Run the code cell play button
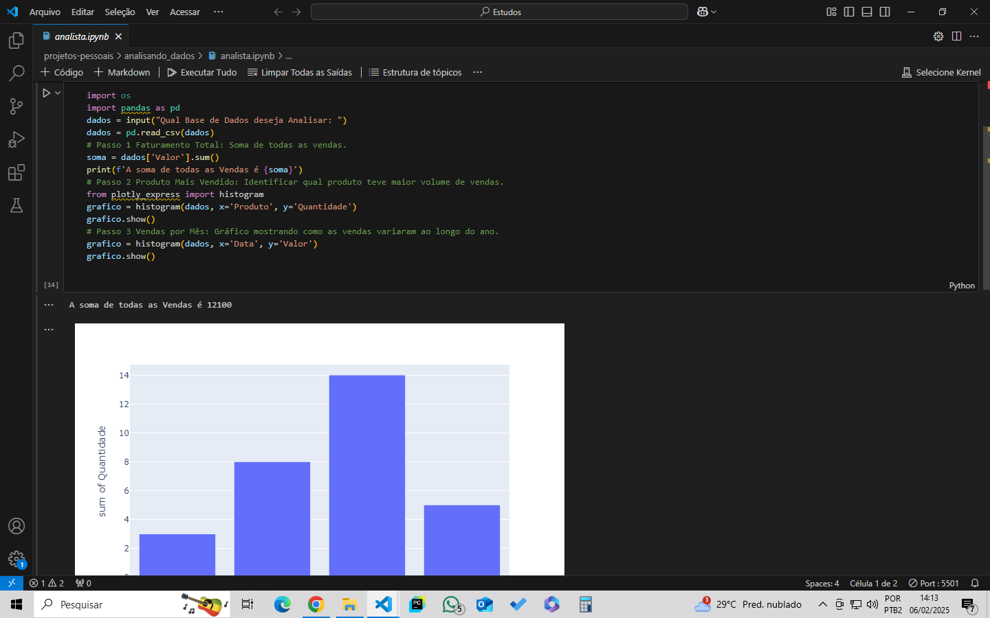Image resolution: width=990 pixels, height=618 pixels. tap(46, 93)
